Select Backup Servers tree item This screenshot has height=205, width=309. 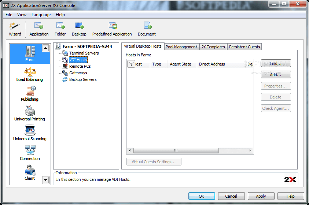[83, 79]
